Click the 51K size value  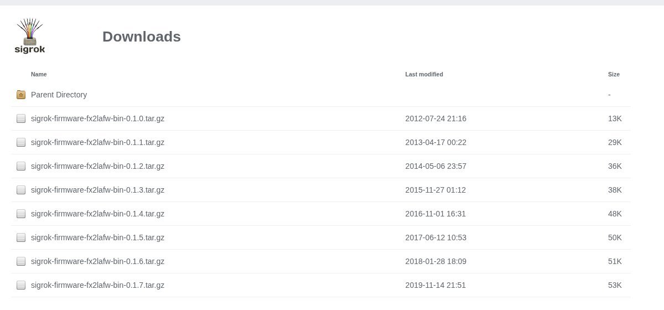click(x=615, y=261)
